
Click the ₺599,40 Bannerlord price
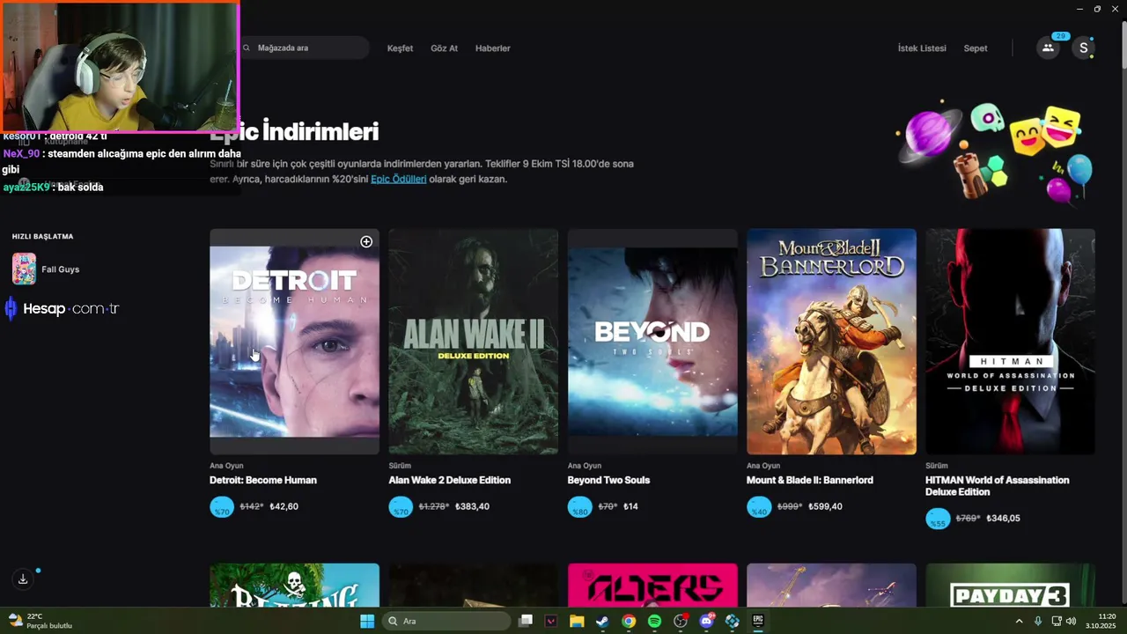[x=825, y=506]
